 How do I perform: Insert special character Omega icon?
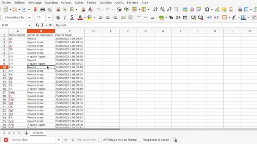(207, 9)
